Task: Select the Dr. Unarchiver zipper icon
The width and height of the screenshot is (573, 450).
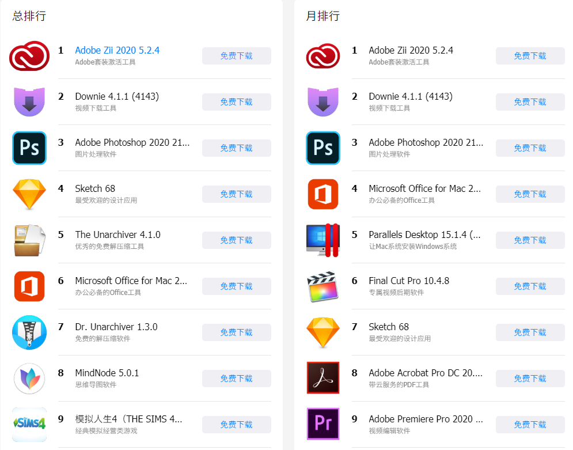Action: pyautogui.click(x=29, y=332)
